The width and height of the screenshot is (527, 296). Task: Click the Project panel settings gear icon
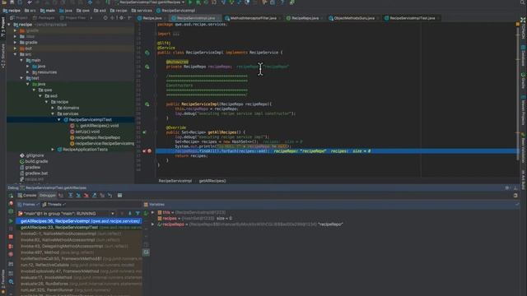pyautogui.click(x=121, y=18)
